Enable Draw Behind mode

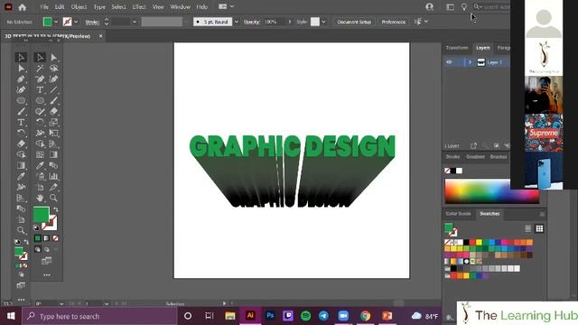click(46, 249)
